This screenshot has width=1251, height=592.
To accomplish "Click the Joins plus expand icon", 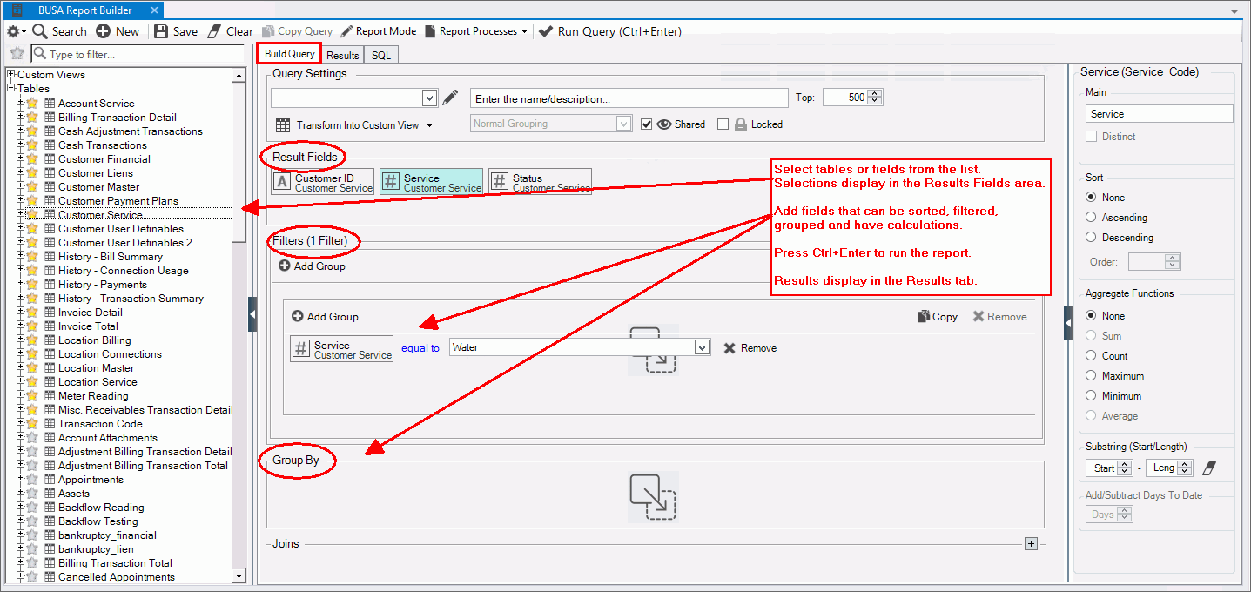I will pyautogui.click(x=1031, y=544).
